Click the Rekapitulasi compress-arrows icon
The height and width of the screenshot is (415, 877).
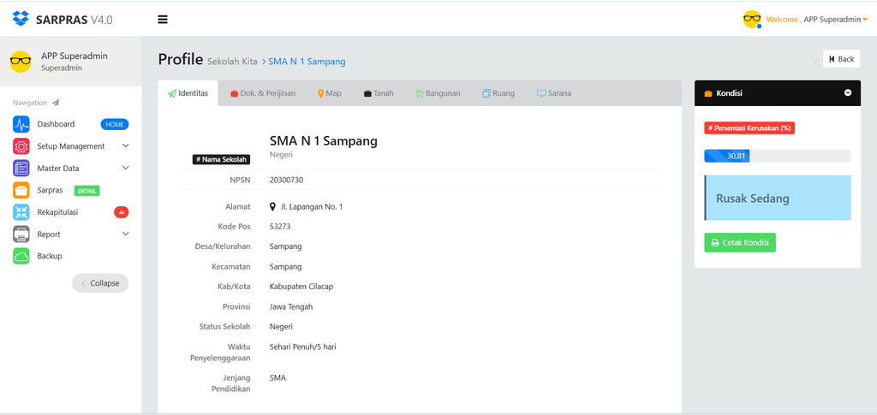[21, 212]
